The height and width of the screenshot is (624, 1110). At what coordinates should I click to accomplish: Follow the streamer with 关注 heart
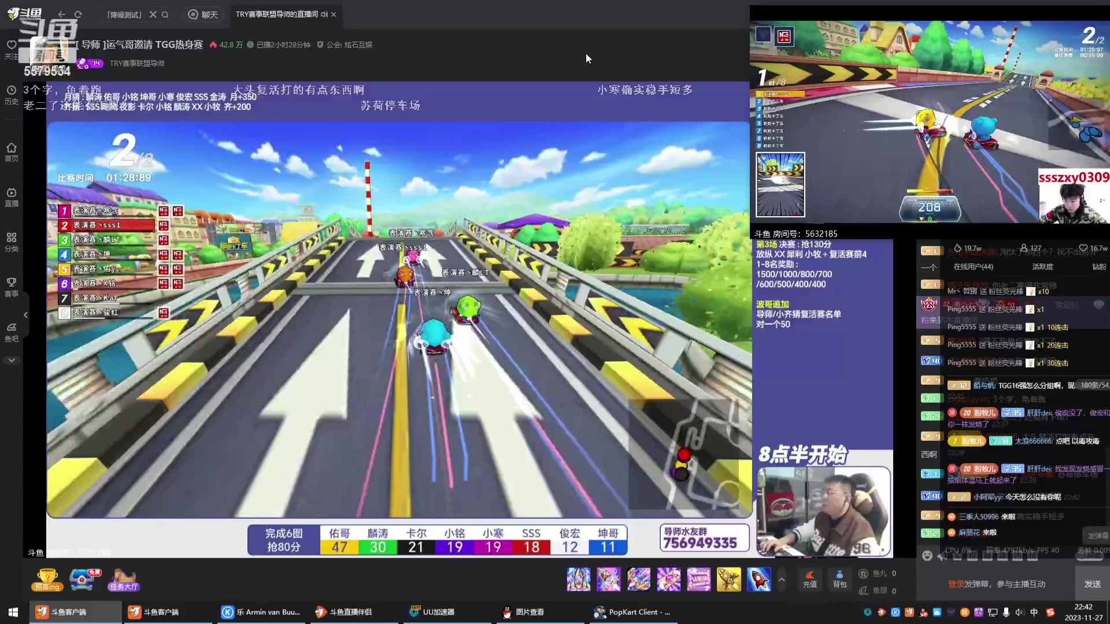click(x=12, y=49)
